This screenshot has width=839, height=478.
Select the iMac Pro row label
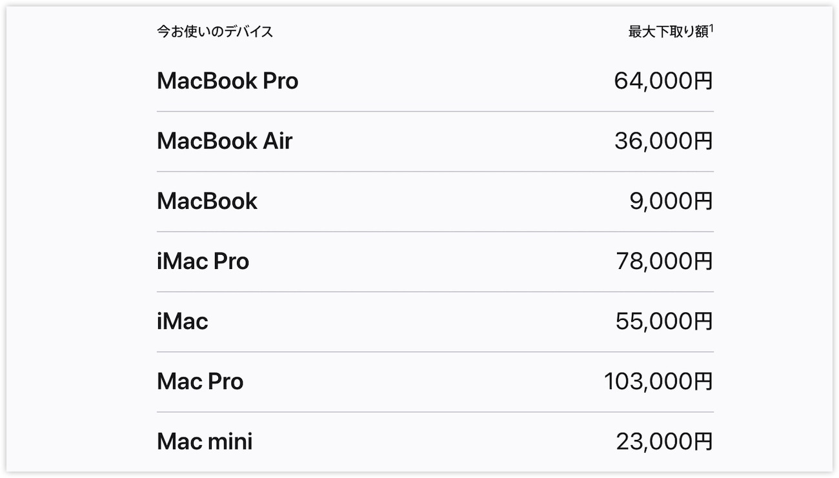(x=203, y=261)
